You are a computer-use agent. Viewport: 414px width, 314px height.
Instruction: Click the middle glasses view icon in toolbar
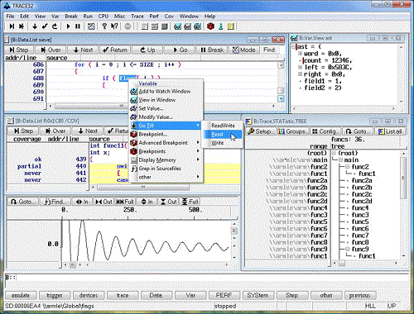pyautogui.click(x=188, y=26)
